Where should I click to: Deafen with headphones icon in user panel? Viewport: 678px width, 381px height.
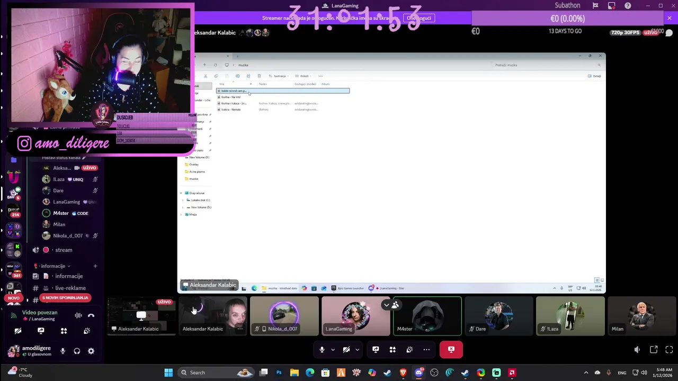(77, 351)
